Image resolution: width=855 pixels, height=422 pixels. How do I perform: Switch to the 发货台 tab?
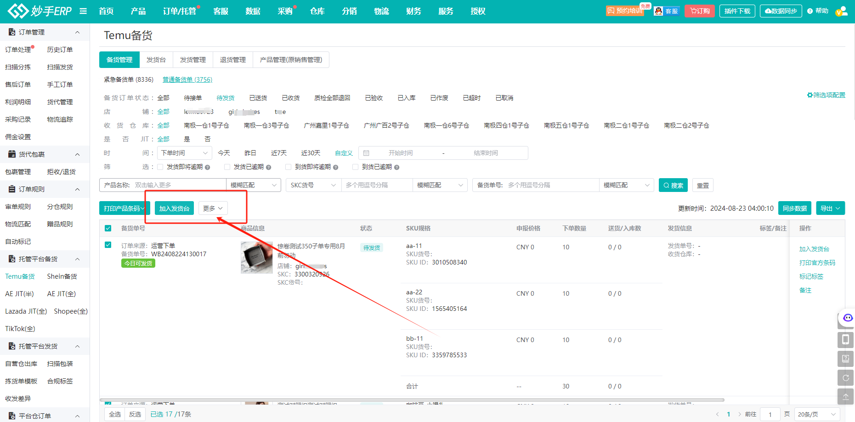(156, 60)
